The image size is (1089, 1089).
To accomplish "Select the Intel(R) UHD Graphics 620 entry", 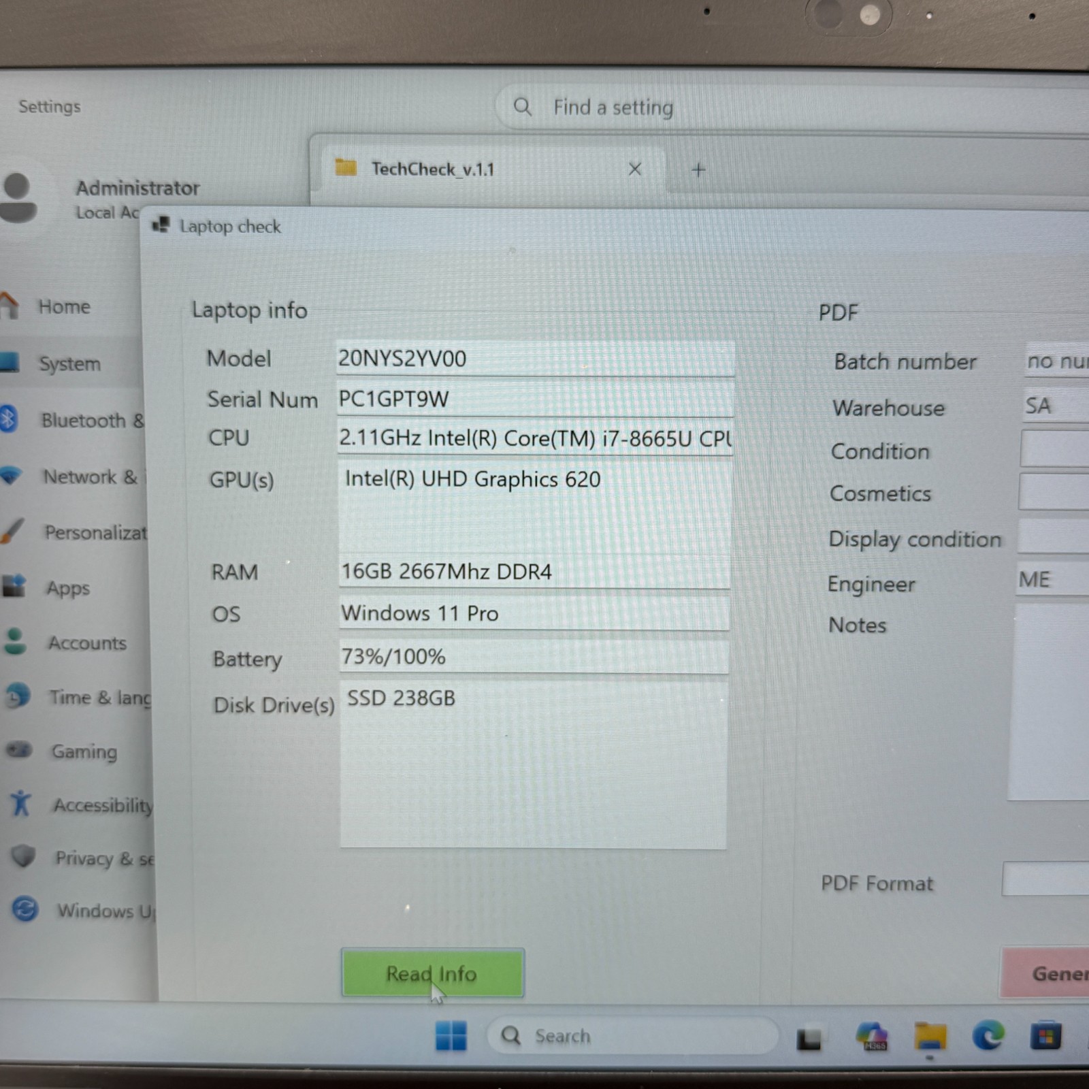I will (x=472, y=479).
